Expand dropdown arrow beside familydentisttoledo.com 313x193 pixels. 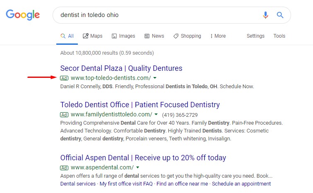[156, 114]
